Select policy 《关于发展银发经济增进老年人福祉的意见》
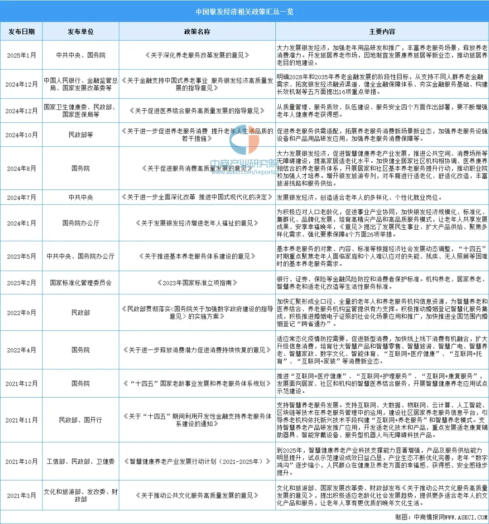The width and height of the screenshot is (489, 524). pyautogui.click(x=197, y=223)
